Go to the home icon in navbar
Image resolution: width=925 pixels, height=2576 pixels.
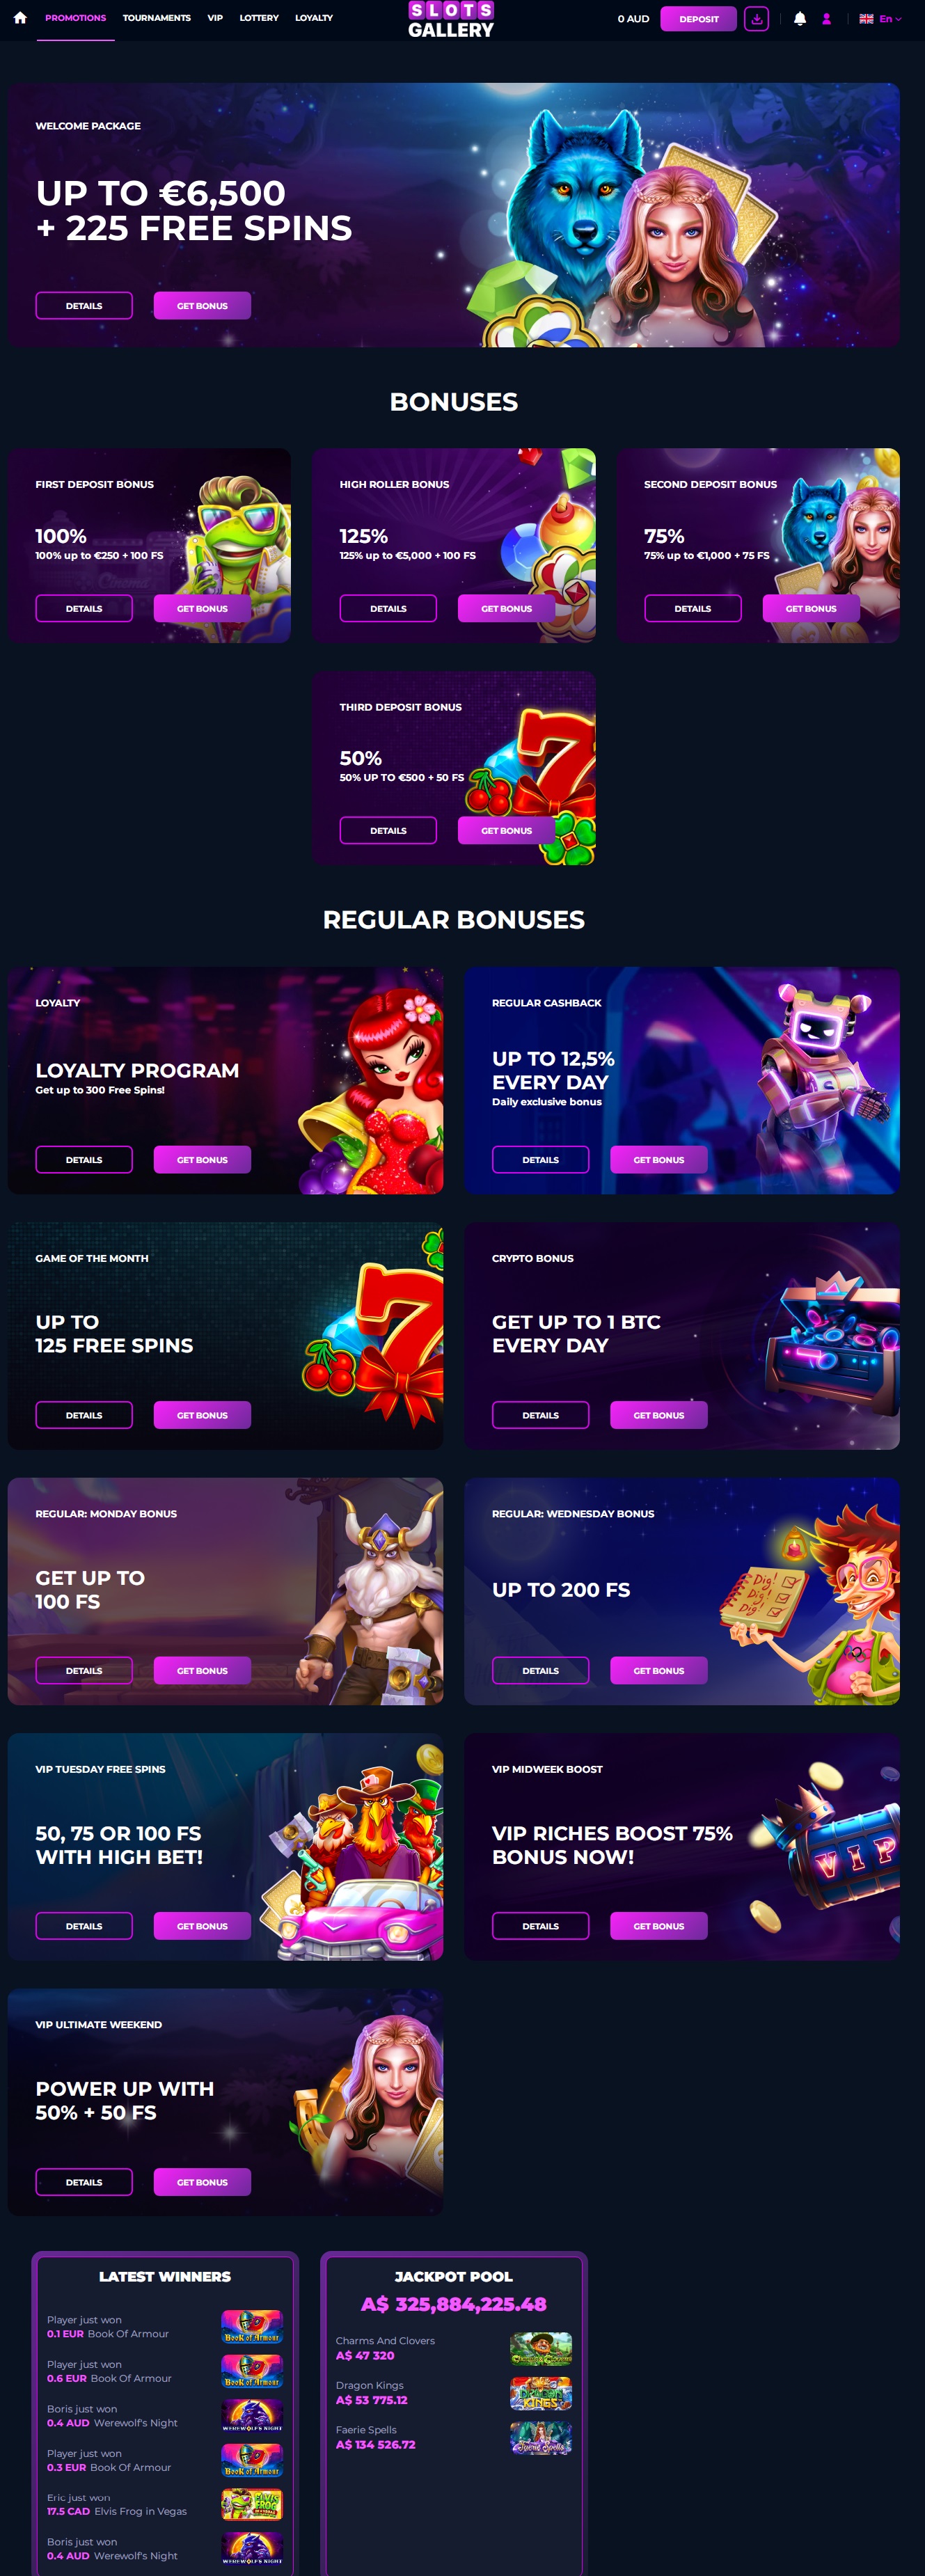tap(20, 18)
